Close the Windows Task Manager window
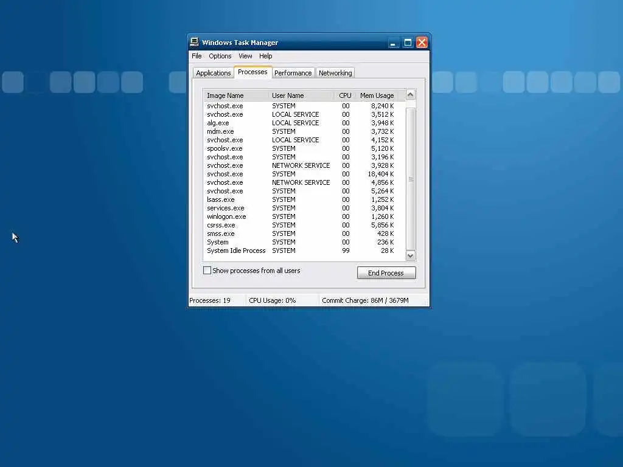 [422, 43]
